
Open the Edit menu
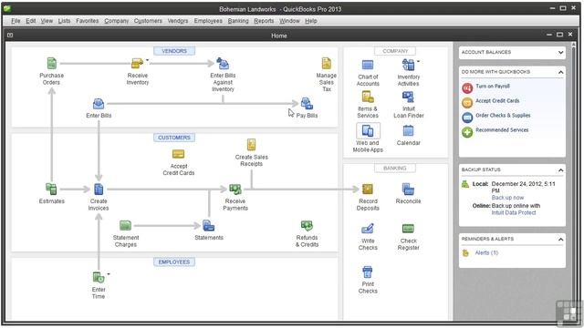point(30,21)
